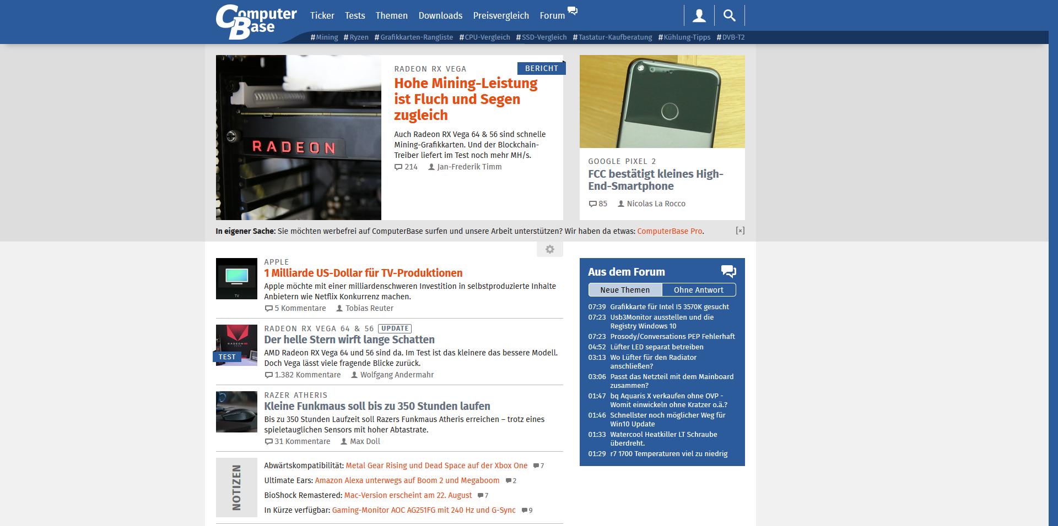The height and width of the screenshot is (526, 1058).
Task: Switch to the Ohne Antwort forum tab
Action: (699, 290)
